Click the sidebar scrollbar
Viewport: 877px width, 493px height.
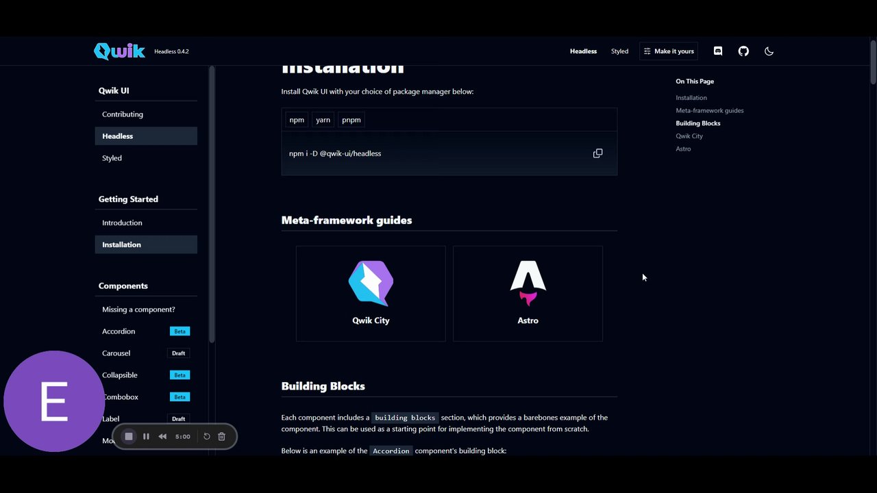[x=212, y=204]
